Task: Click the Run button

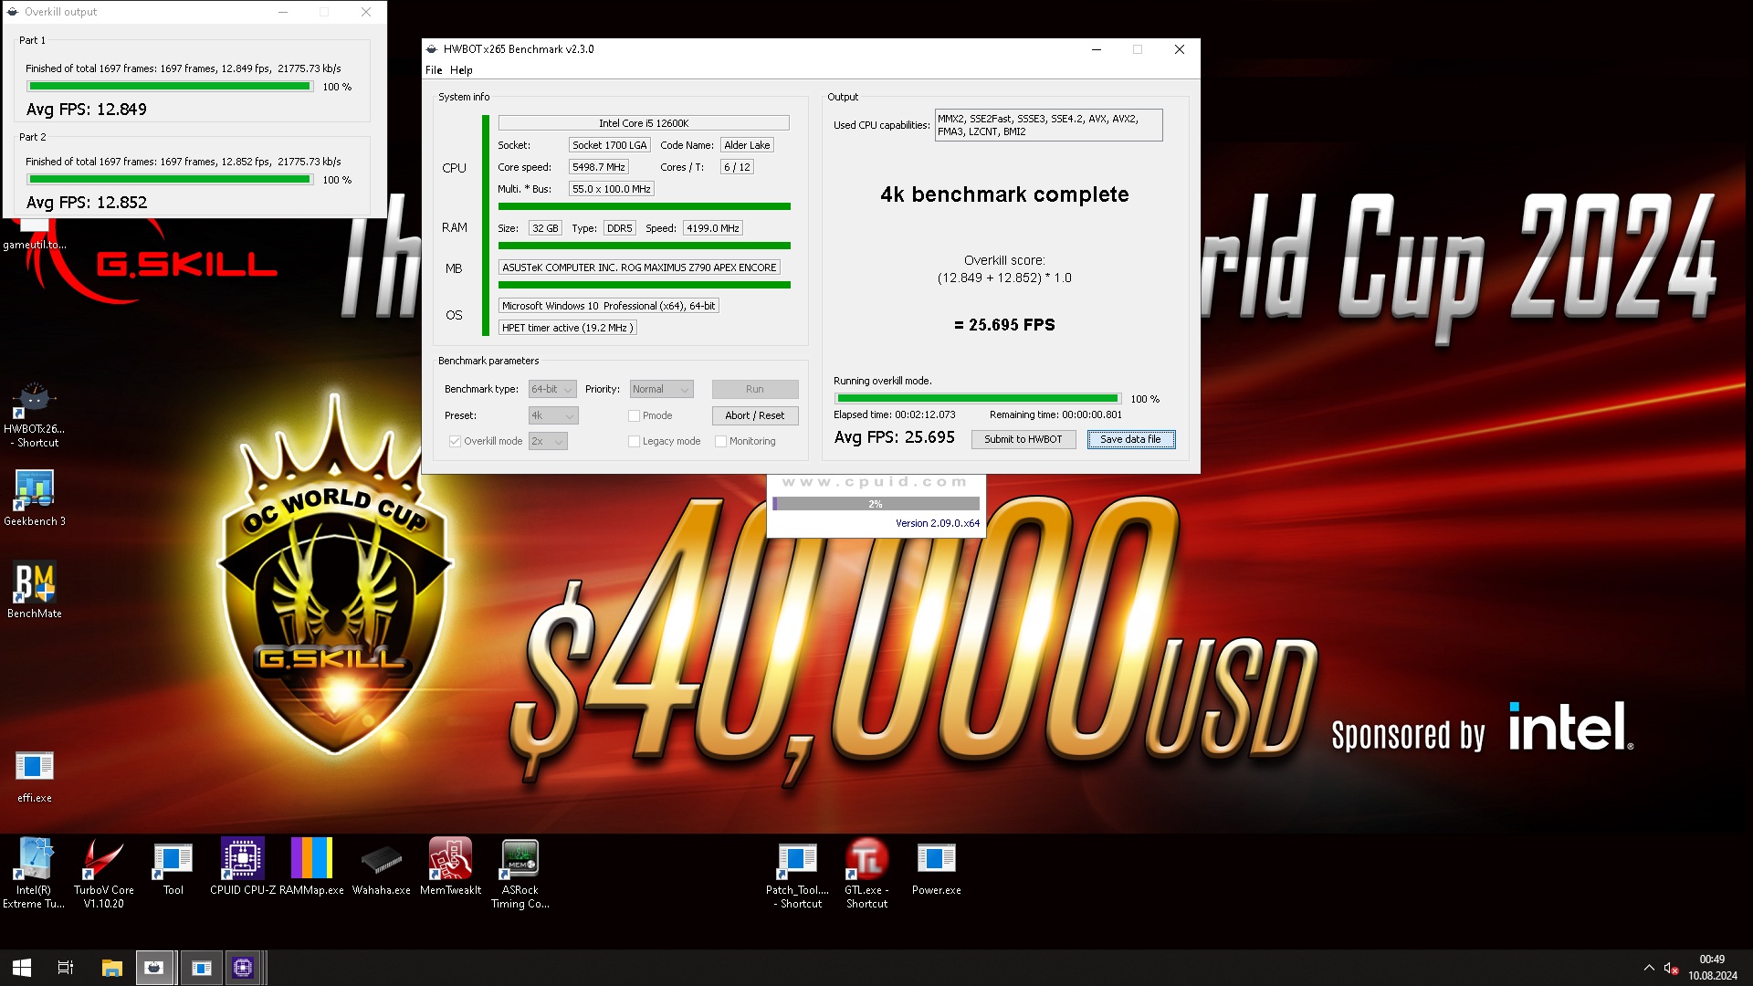Action: [755, 389]
